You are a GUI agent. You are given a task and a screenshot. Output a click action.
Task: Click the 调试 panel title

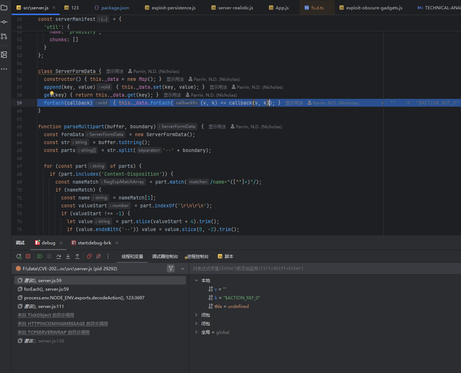click(20, 243)
